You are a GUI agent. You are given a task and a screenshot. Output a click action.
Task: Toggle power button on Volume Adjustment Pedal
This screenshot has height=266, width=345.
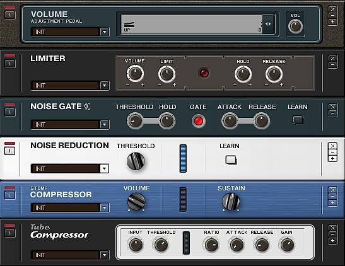pos(10,15)
